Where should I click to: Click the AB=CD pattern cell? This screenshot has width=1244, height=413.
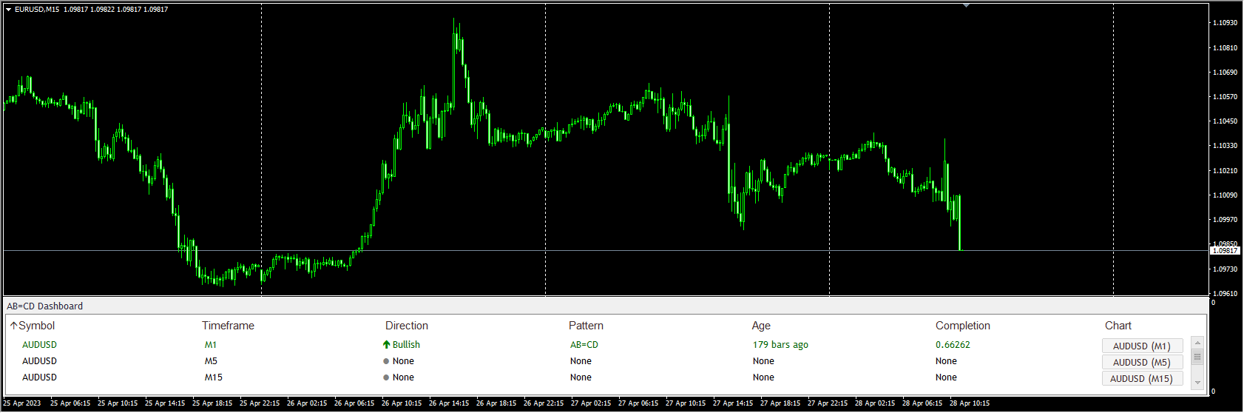[584, 345]
